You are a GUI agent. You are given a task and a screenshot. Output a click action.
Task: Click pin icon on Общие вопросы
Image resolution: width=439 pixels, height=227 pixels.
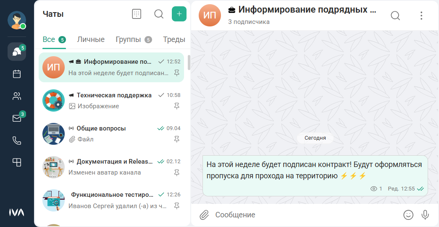[177, 139]
